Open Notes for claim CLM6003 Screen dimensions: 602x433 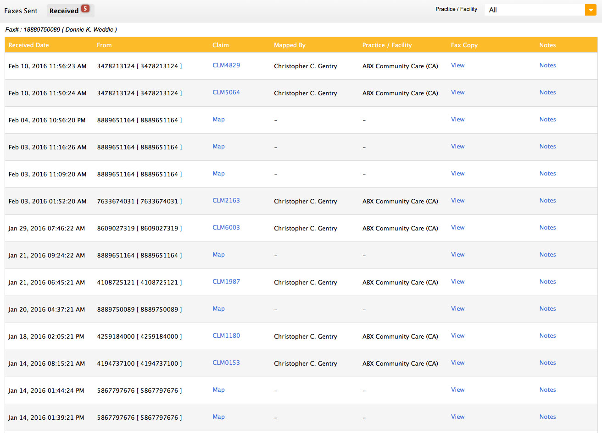pos(547,228)
